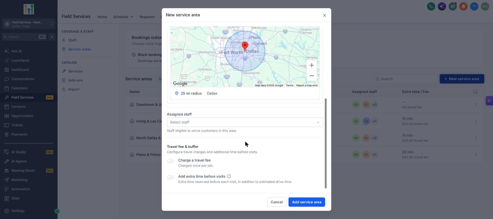Screen dimensions: 493x219
Task: Collapse the sidebar with green arrow
Action: click(57, 211)
